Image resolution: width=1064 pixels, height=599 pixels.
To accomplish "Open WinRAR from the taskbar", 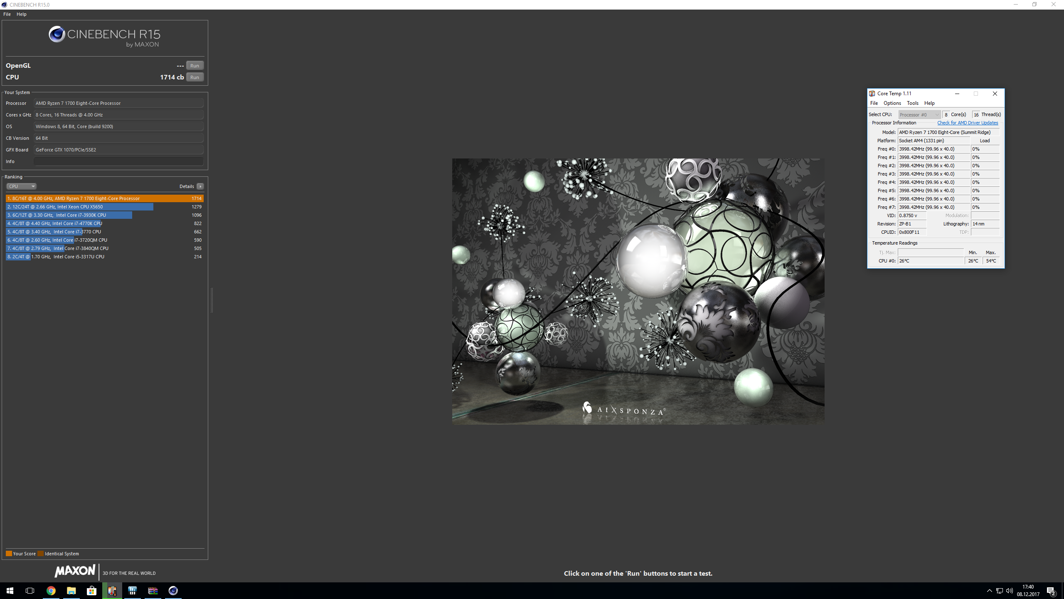I will pos(153,591).
